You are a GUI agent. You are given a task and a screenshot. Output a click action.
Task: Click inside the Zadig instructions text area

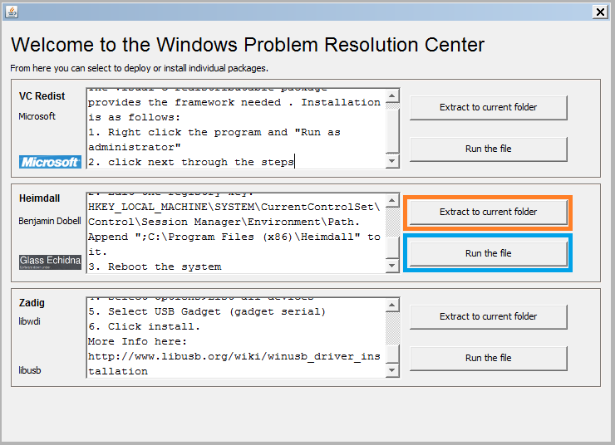pos(236,338)
